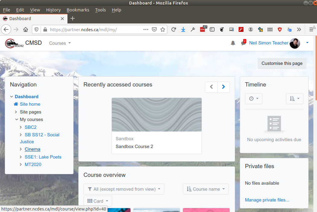Viewport: 317px width, 212px height.
Task: Collapse the My courses tree section
Action: click(17, 119)
